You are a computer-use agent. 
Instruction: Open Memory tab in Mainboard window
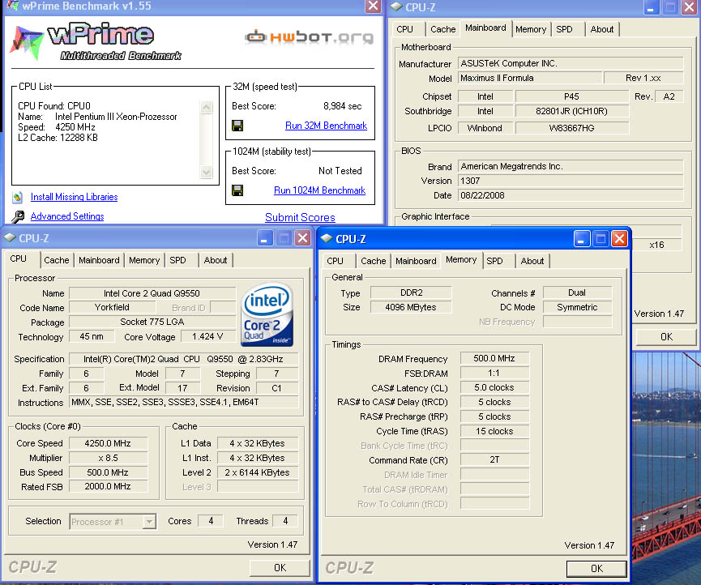(x=531, y=29)
